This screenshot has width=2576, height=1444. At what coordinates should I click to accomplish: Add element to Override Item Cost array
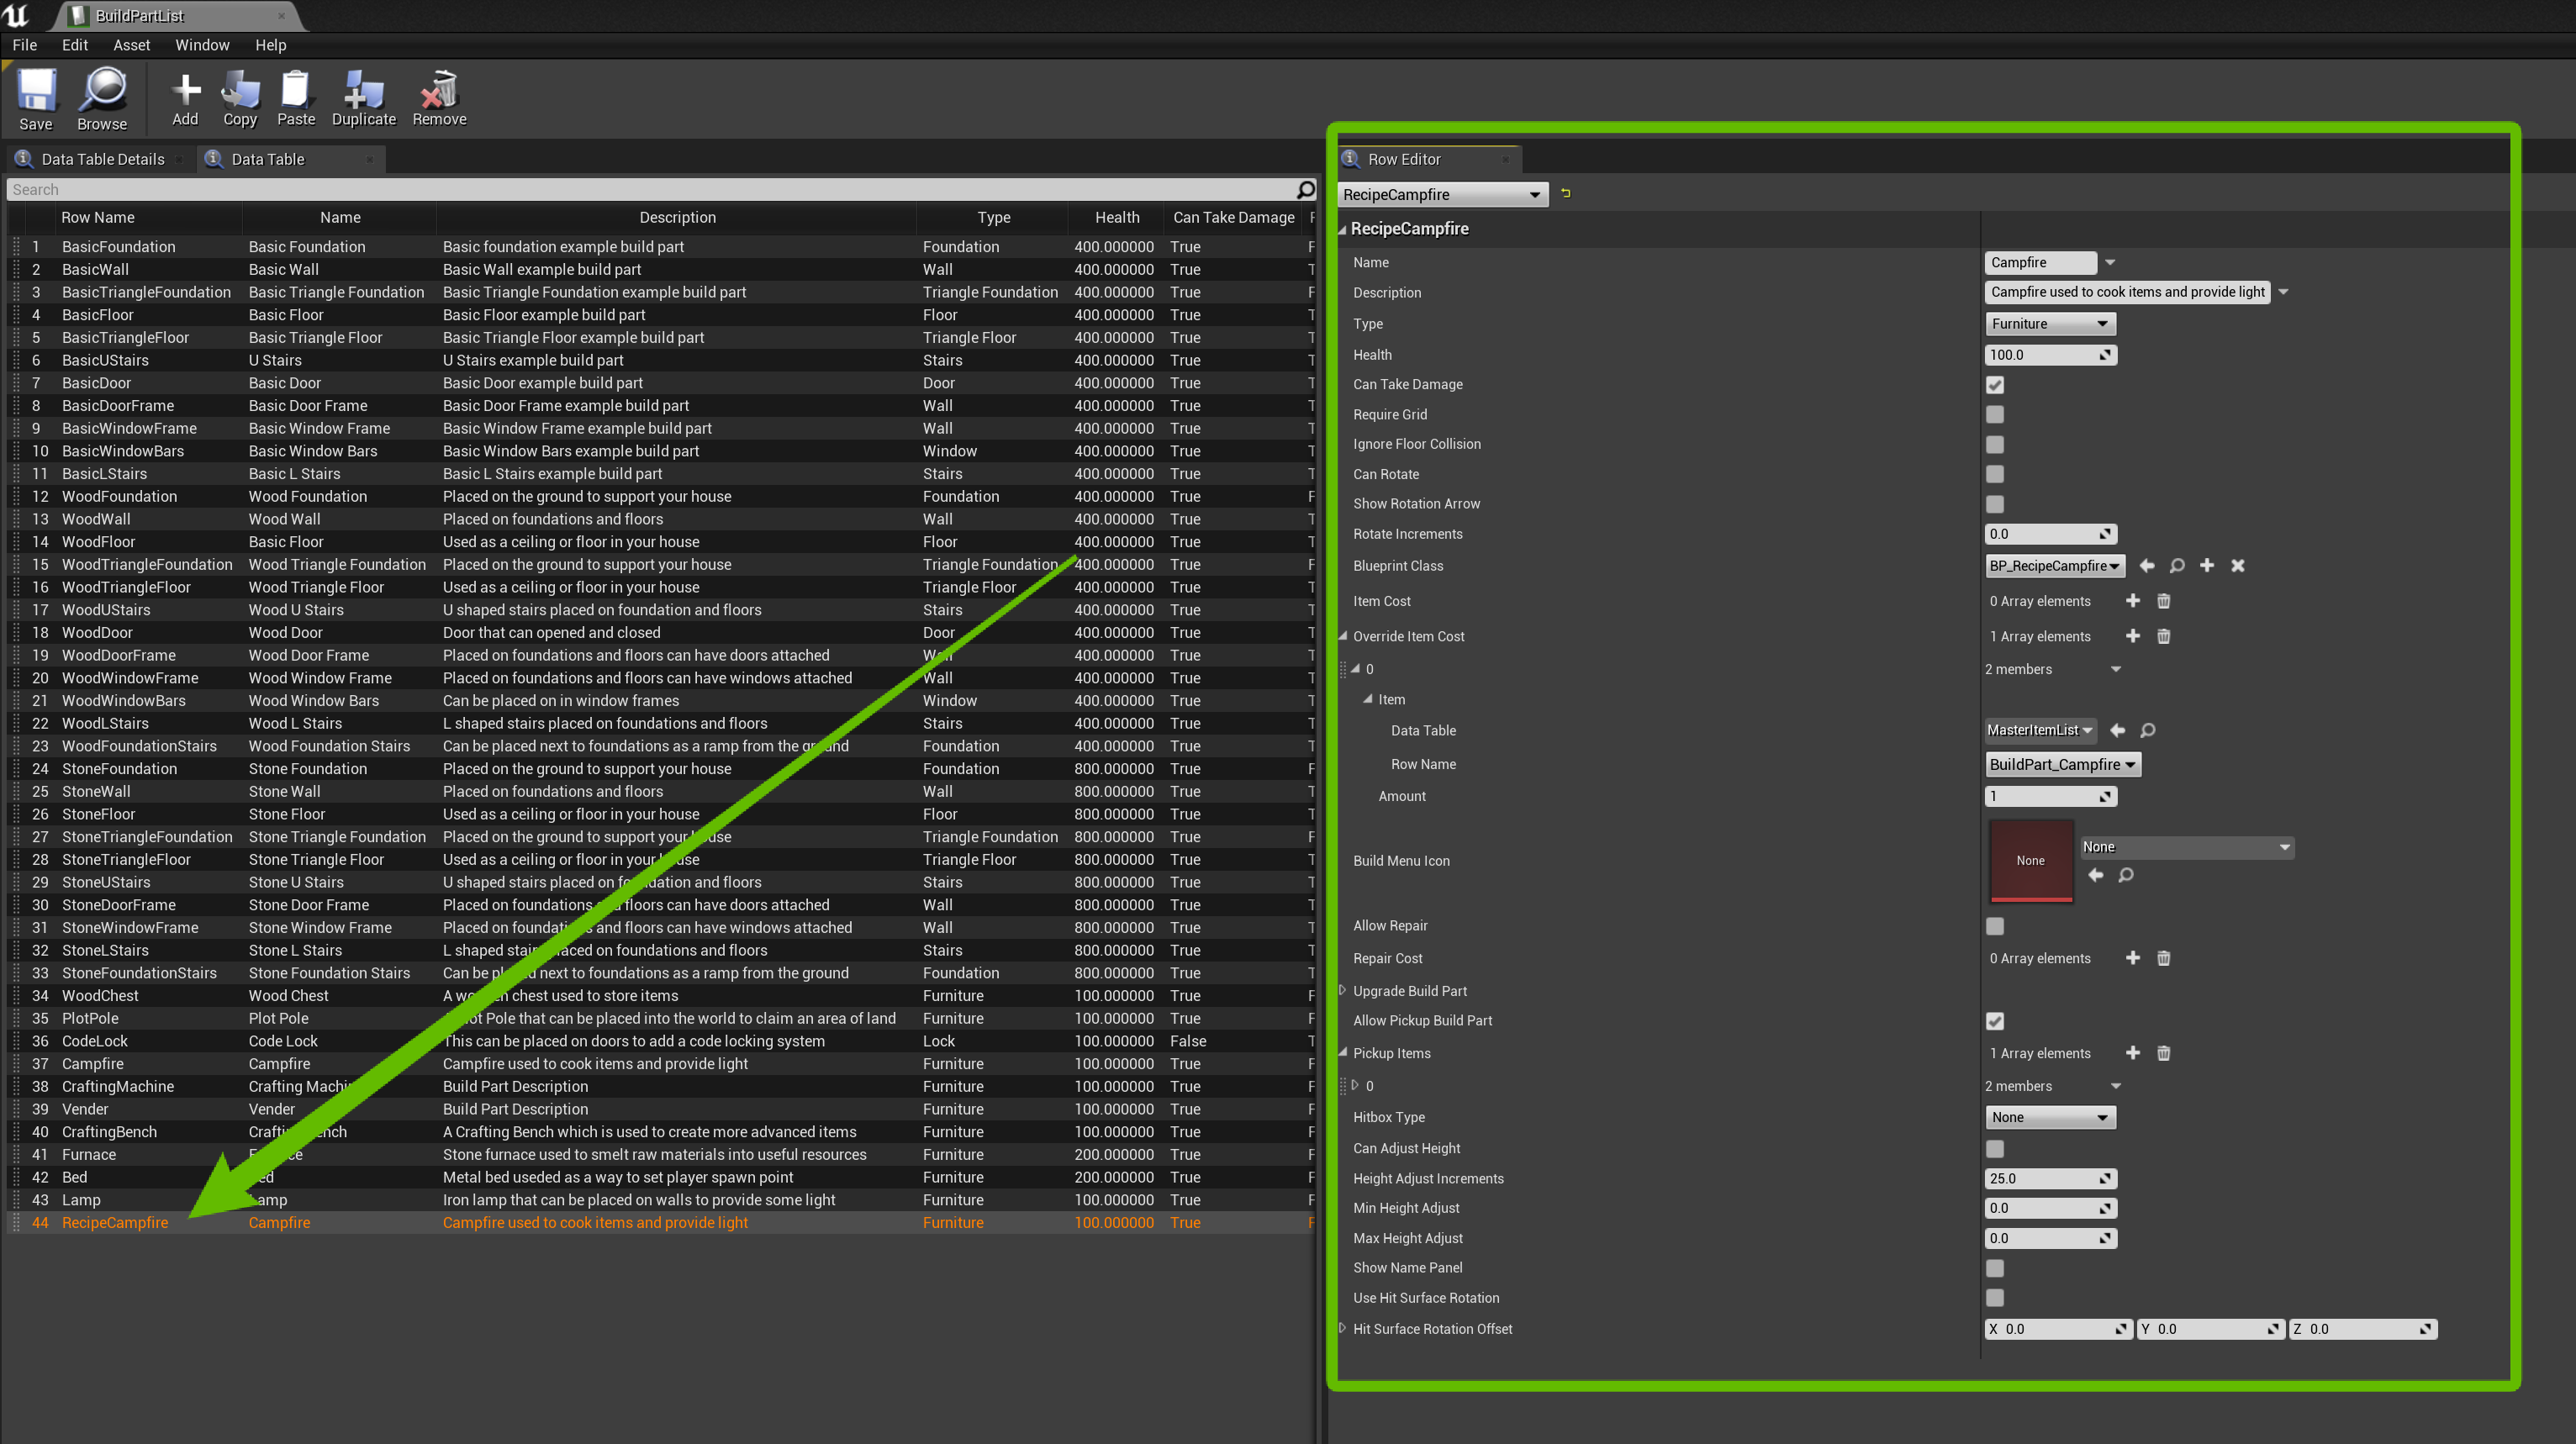coord(2132,636)
